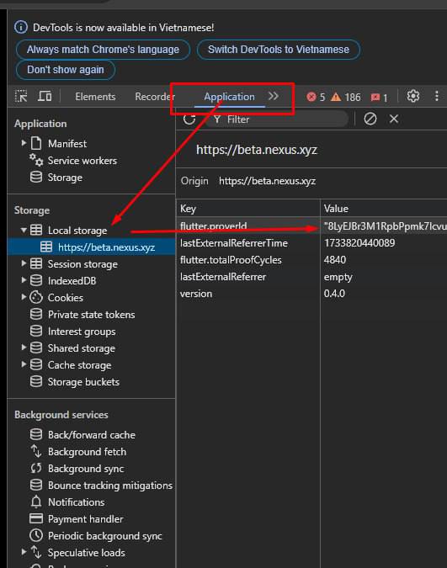Open the three-dot DevTools menu
This screenshot has height=568, width=447.
click(x=437, y=97)
